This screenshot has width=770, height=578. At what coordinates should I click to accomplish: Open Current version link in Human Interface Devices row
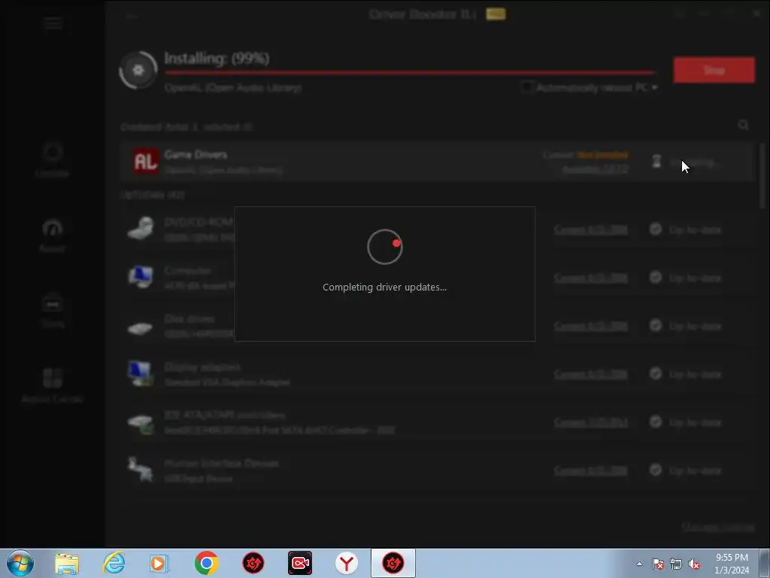(x=591, y=470)
